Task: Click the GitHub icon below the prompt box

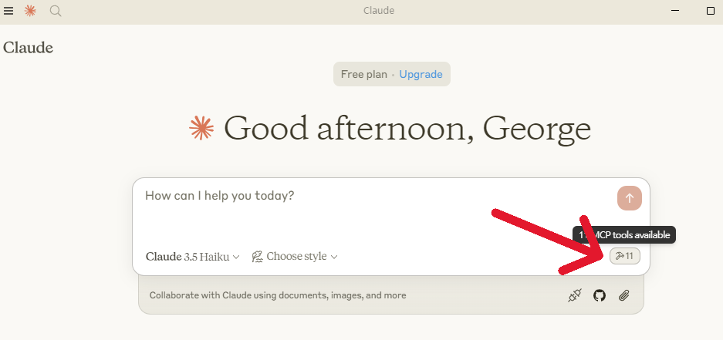Action: 600,295
